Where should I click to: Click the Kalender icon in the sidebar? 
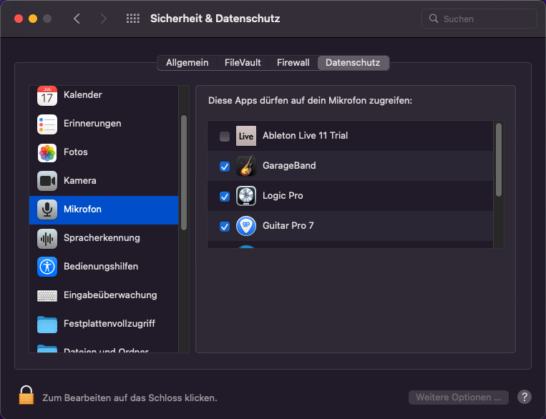tap(47, 95)
